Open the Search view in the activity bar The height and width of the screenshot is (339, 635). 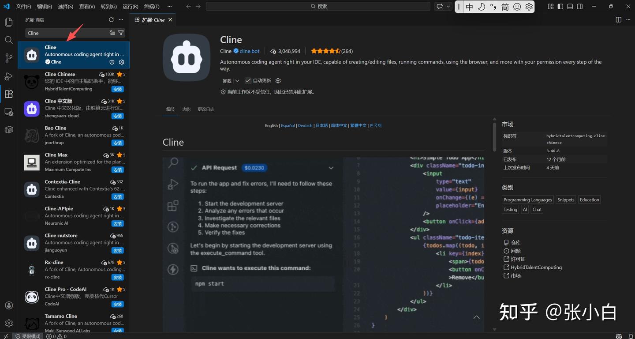coord(9,40)
